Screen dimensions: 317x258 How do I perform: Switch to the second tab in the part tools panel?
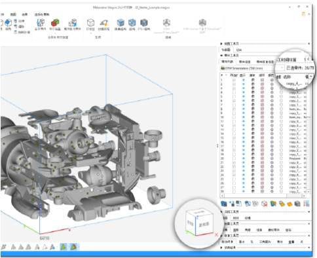(244, 62)
